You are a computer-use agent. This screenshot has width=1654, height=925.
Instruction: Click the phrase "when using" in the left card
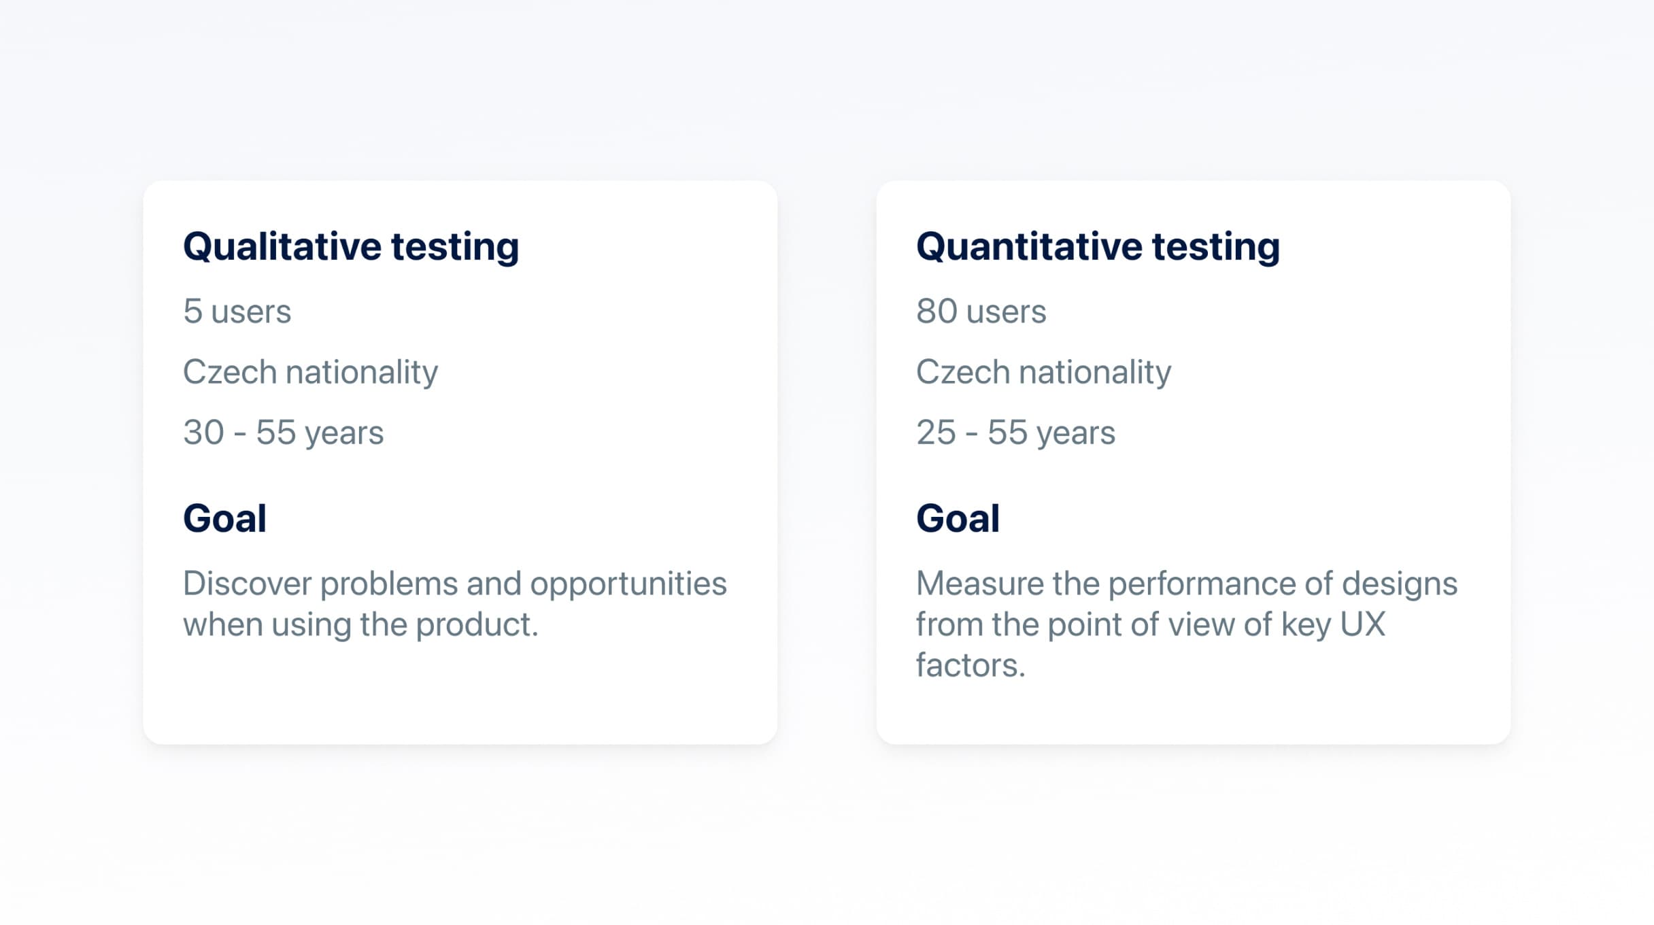pos(267,624)
